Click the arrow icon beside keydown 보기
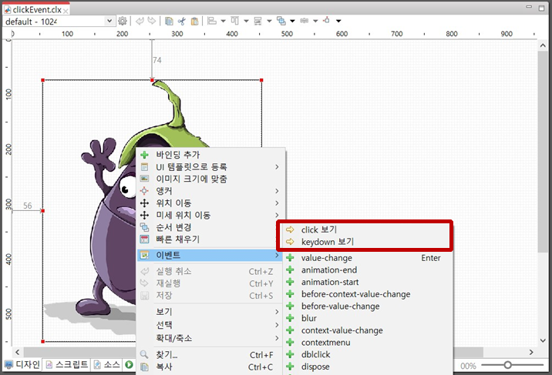 pos(290,242)
